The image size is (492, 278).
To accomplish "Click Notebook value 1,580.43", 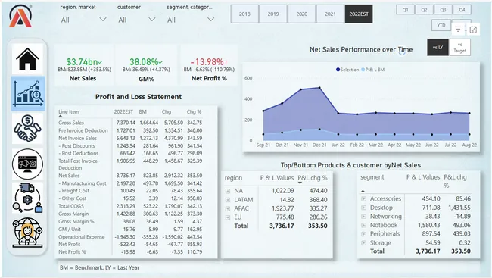I will click(x=429, y=225).
